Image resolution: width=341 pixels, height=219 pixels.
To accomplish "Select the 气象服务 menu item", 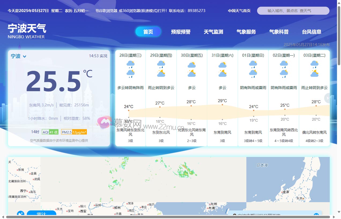I will [x=246, y=32].
